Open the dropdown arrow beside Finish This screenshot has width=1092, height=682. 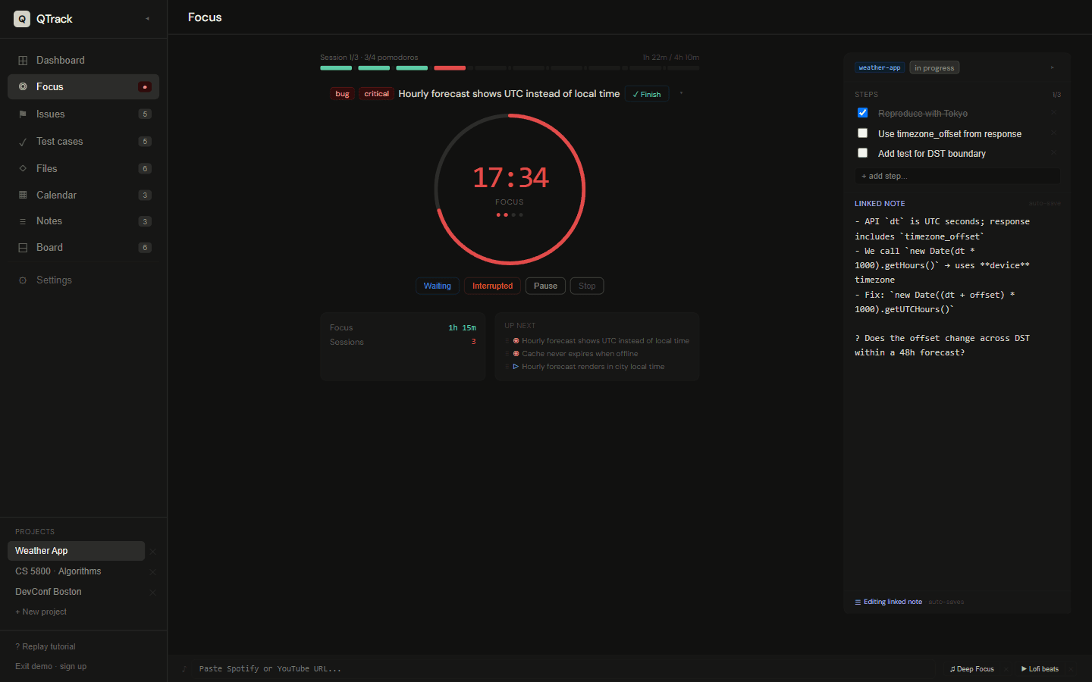click(681, 94)
